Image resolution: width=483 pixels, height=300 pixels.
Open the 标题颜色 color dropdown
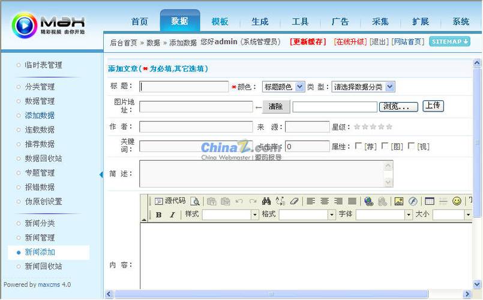[283, 87]
